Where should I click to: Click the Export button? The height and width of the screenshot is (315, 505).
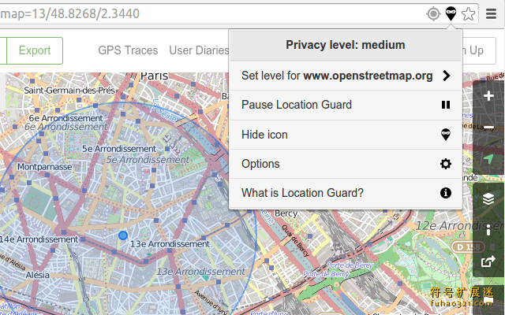click(35, 50)
